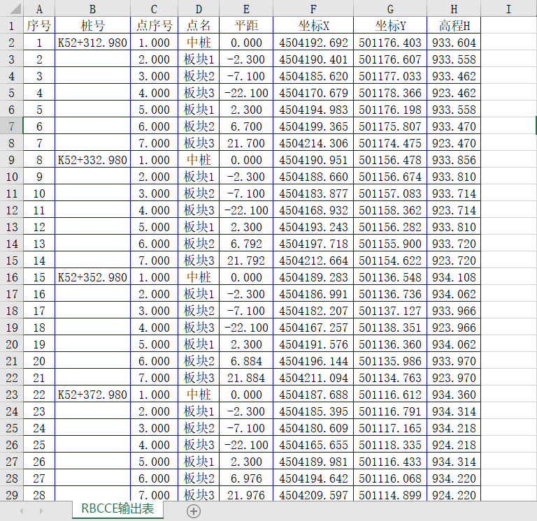Select row 29 by its row header

(x=11, y=495)
